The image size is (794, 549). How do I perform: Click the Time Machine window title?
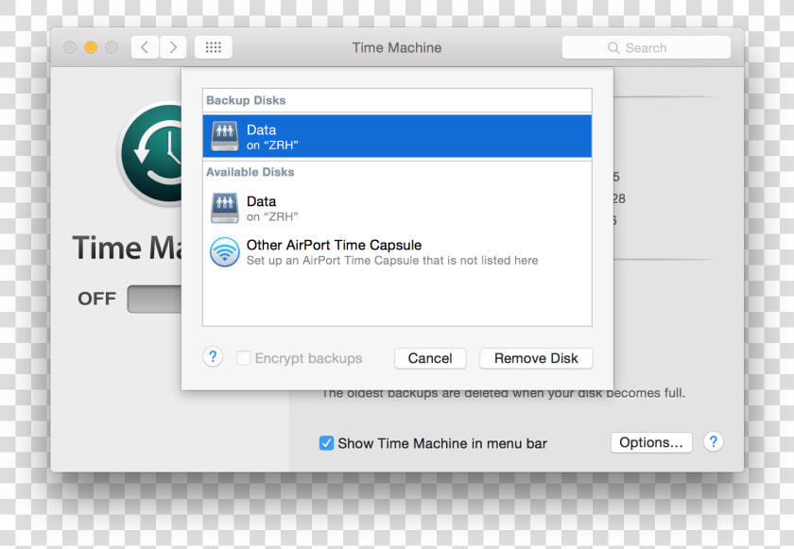397,47
